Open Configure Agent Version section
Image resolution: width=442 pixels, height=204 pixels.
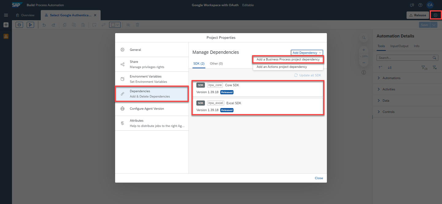pyautogui.click(x=152, y=109)
